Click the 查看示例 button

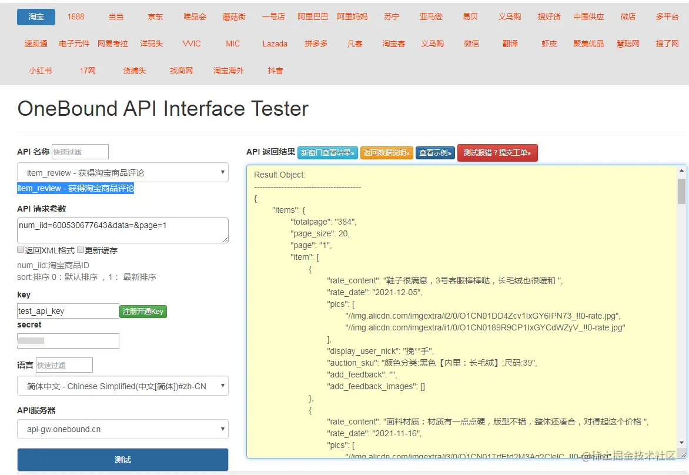[x=435, y=153]
